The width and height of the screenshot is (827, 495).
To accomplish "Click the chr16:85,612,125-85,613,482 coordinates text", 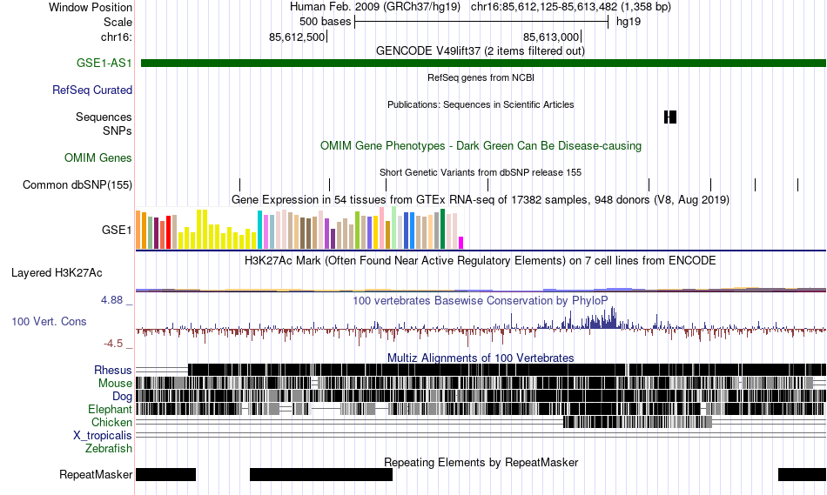I will (571, 7).
